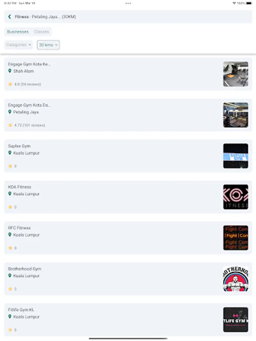Expand the Categories dropdown
This screenshot has width=256, height=341.
(19, 45)
